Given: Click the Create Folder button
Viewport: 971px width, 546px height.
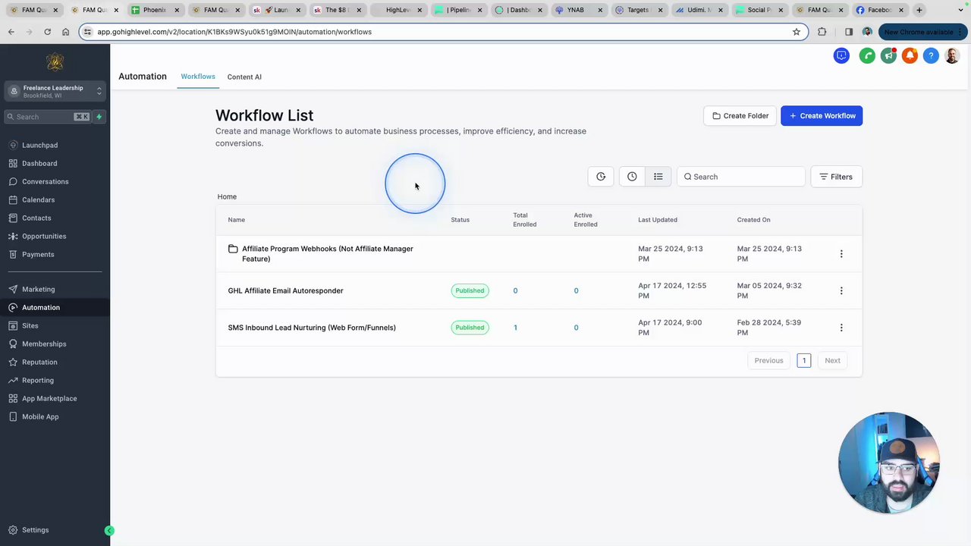Looking at the screenshot, I should click(740, 115).
